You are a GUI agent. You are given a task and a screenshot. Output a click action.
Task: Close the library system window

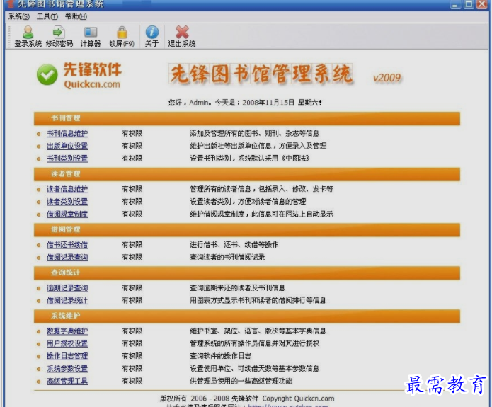tap(482, 4)
